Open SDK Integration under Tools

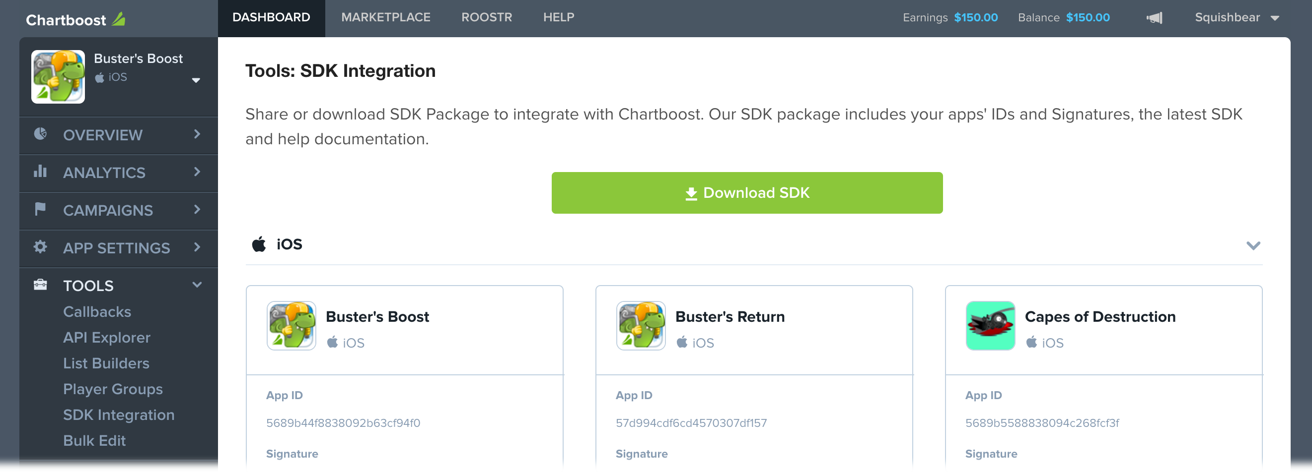119,415
